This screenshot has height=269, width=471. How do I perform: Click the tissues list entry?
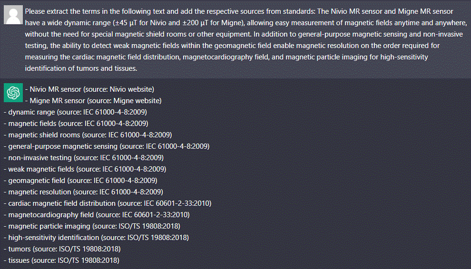61,260
